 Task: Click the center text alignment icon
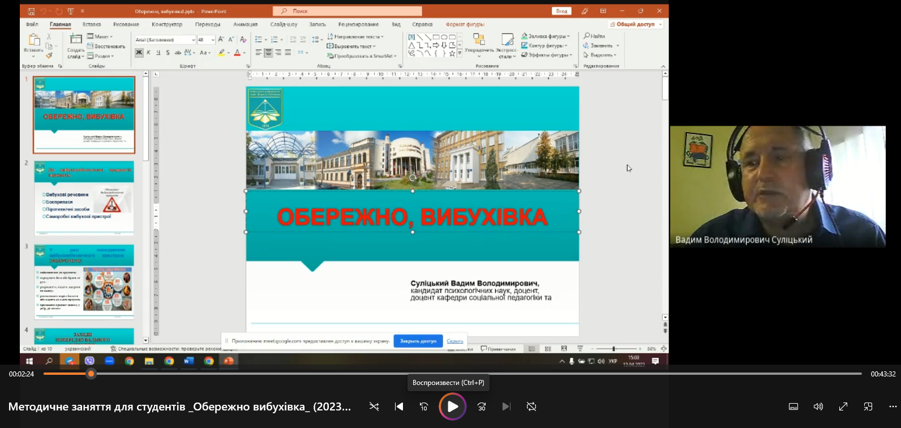(268, 53)
